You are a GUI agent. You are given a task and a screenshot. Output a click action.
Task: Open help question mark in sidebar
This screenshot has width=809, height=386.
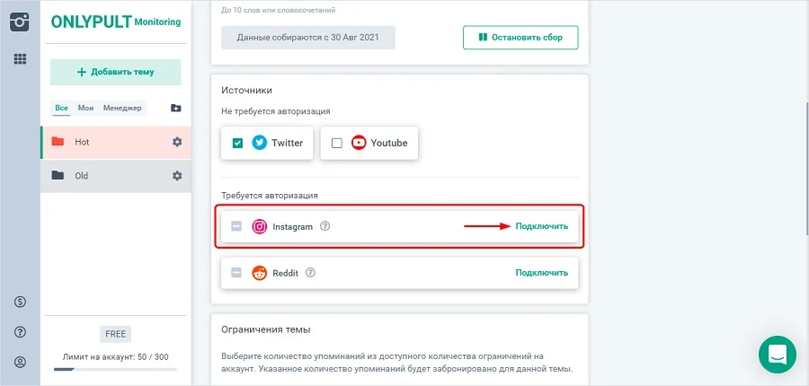(20, 332)
